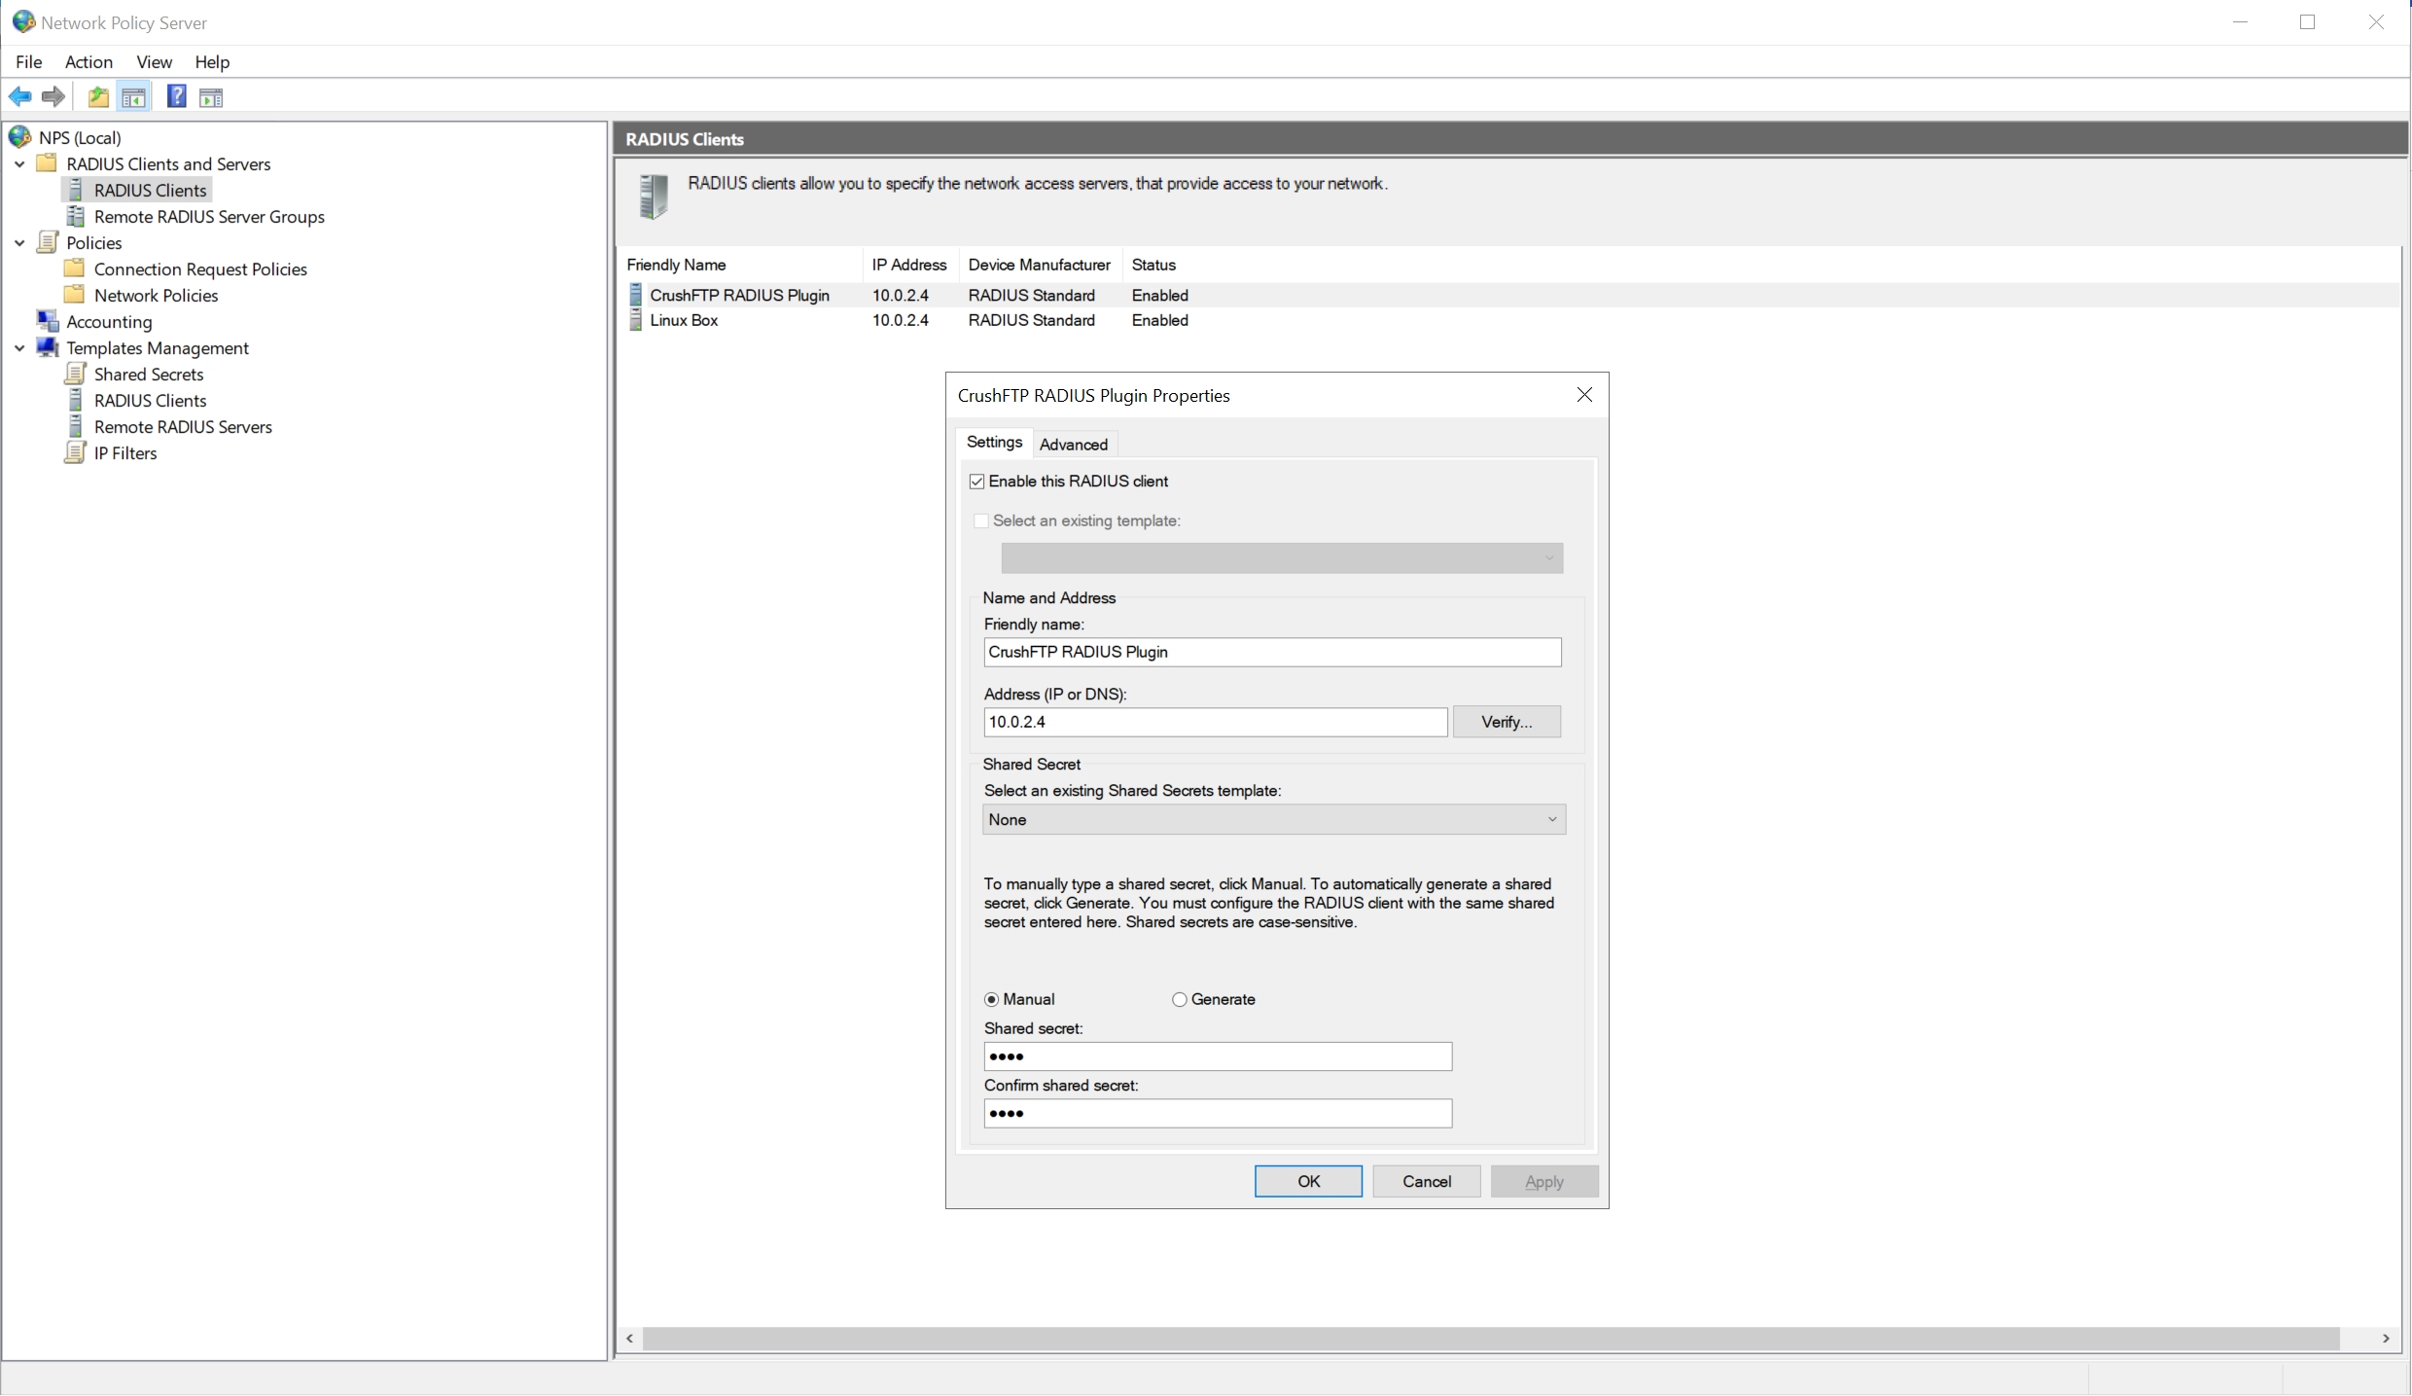Screen dimensions: 2412x1396
Task: Open the View menu
Action: [x=154, y=61]
